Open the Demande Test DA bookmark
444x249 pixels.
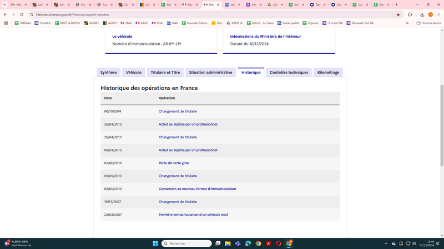tap(360, 23)
